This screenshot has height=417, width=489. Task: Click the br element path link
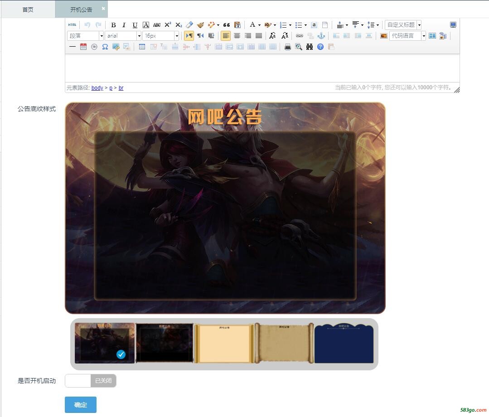coord(121,88)
